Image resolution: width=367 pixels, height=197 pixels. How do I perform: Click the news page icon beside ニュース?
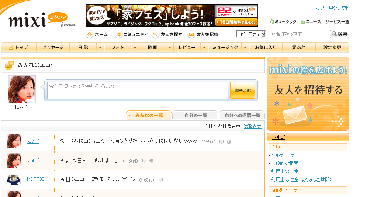[302, 22]
